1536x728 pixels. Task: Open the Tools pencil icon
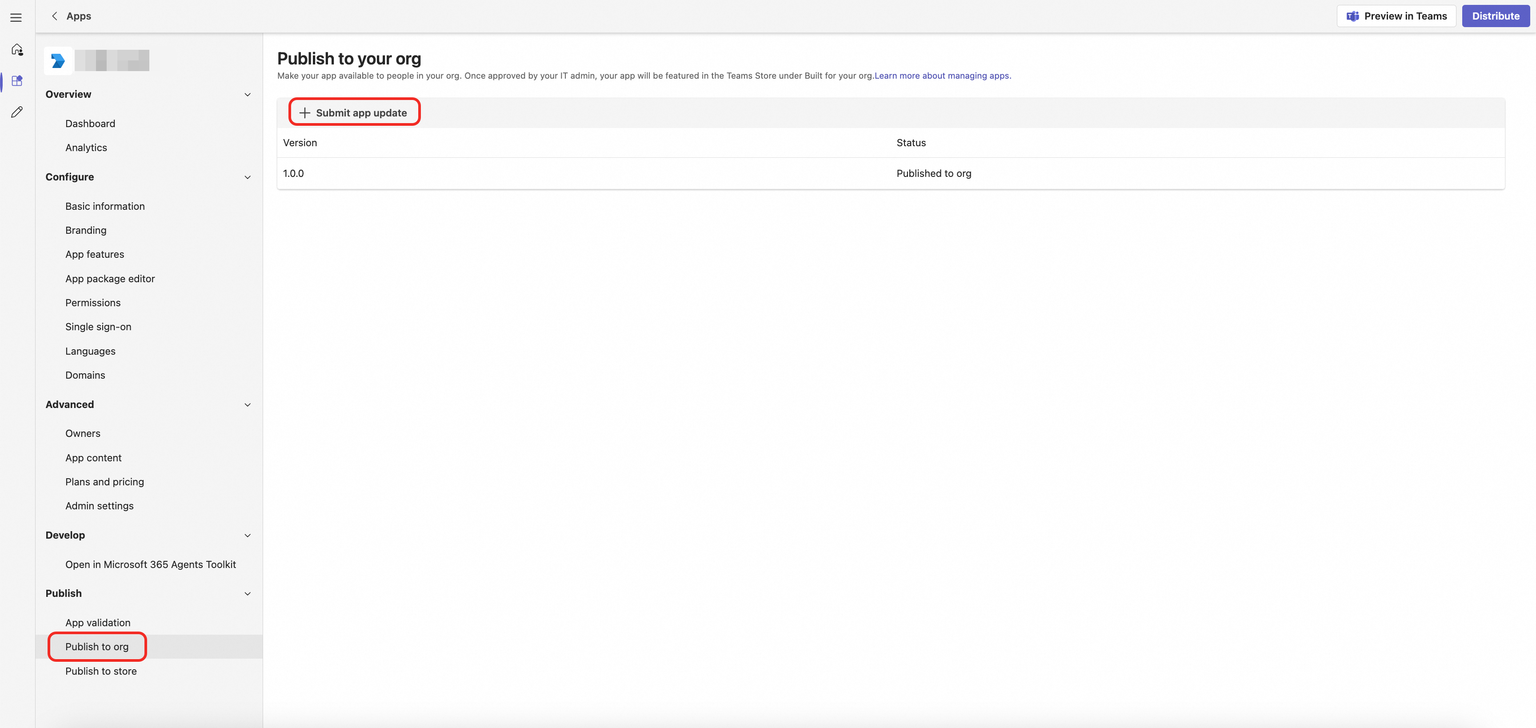coord(17,112)
